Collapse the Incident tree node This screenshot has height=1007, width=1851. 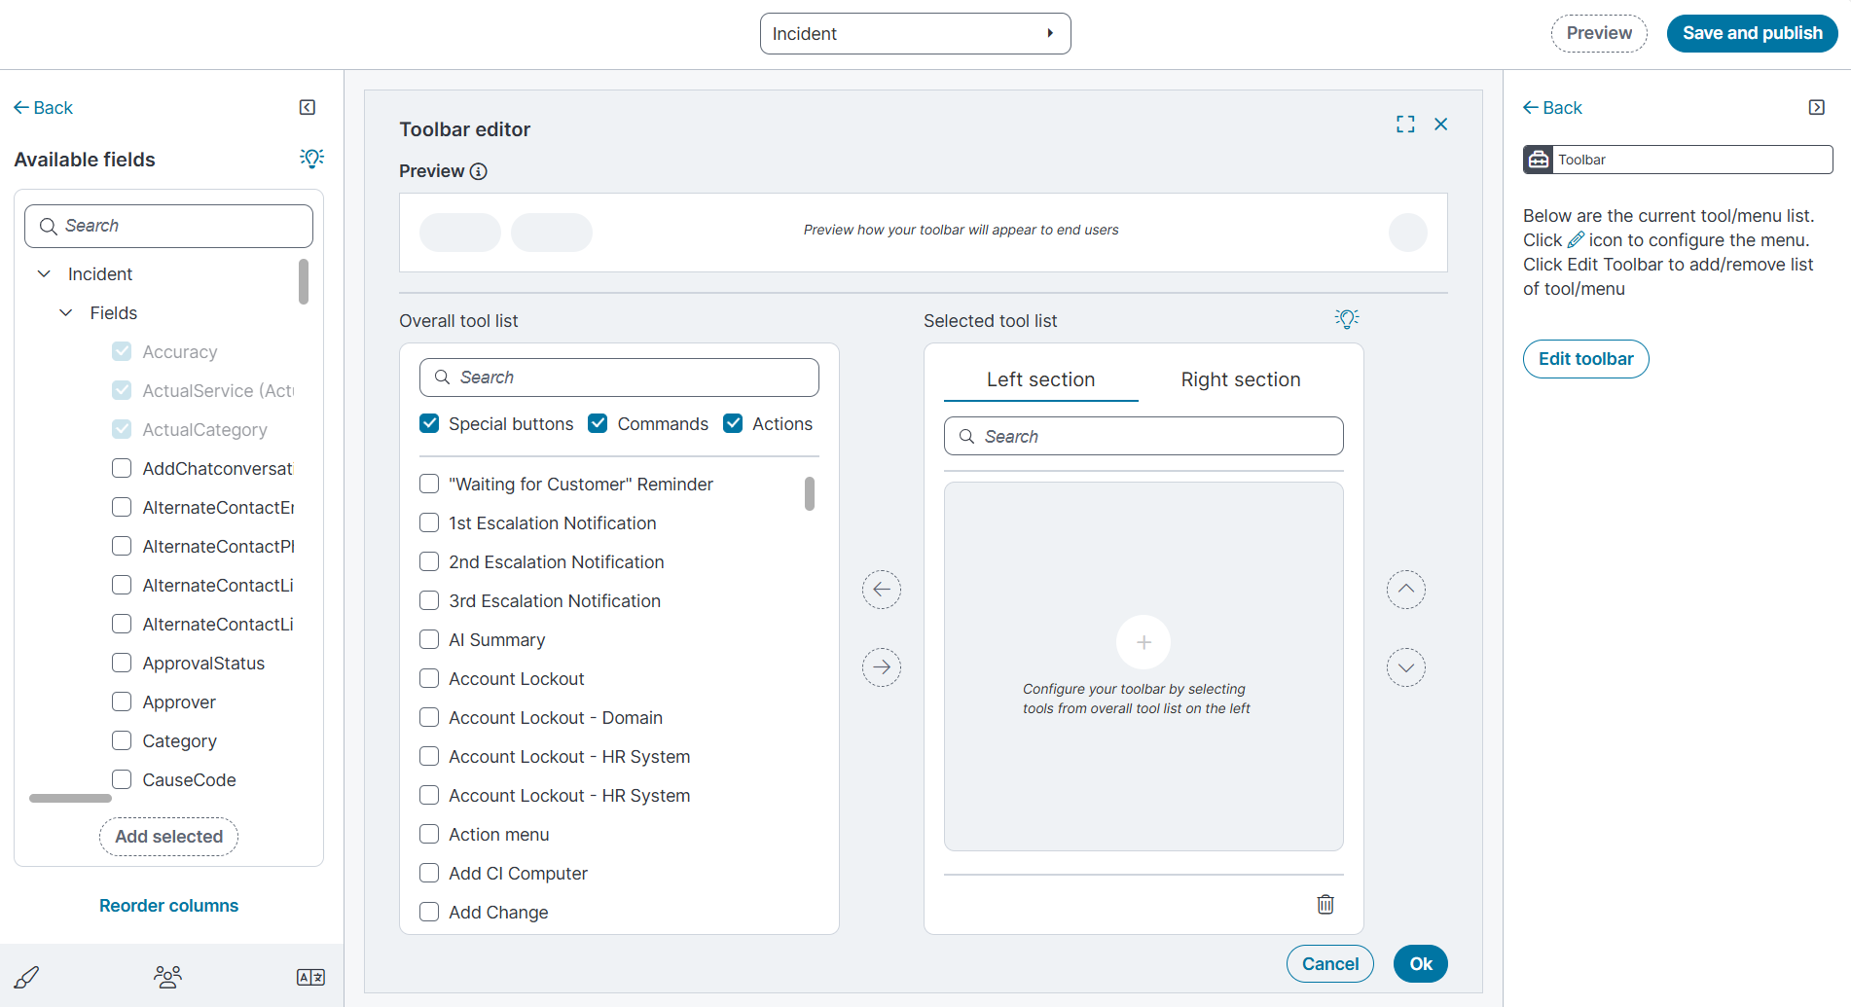click(44, 274)
